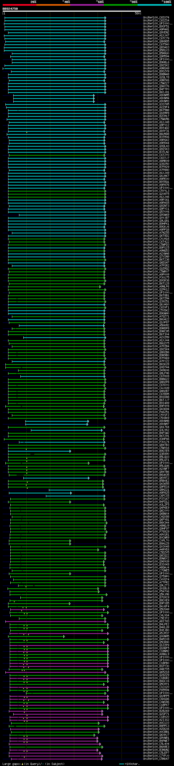Click the white query sequence bar
174x766 pixels.
tap(72, 11)
